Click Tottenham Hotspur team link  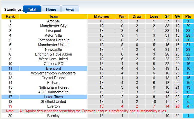coord(53,40)
